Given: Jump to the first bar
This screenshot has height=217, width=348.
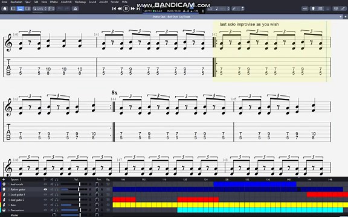Looking at the screenshot, I should click(x=114, y=8).
